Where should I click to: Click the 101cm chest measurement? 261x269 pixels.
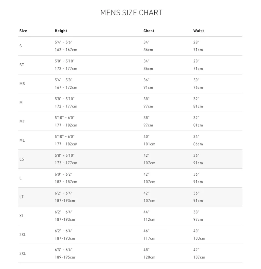pos(149,144)
